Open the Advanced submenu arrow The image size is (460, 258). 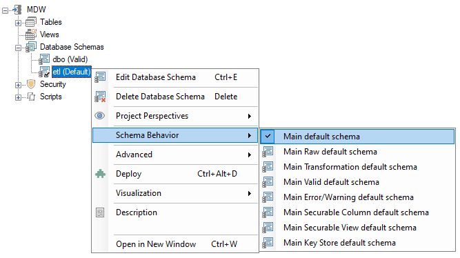(x=250, y=155)
